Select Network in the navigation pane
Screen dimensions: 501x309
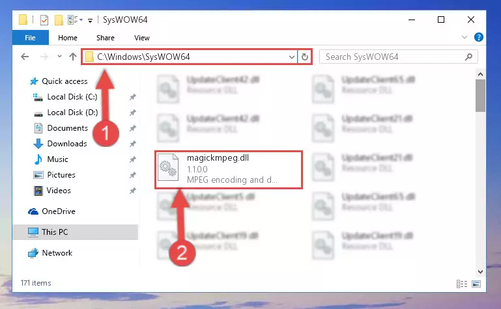tap(57, 253)
